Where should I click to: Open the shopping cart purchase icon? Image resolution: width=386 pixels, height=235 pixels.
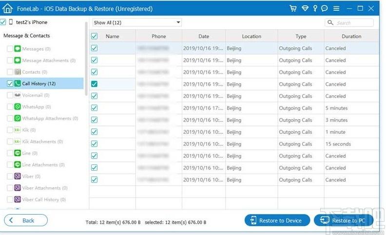click(x=293, y=8)
